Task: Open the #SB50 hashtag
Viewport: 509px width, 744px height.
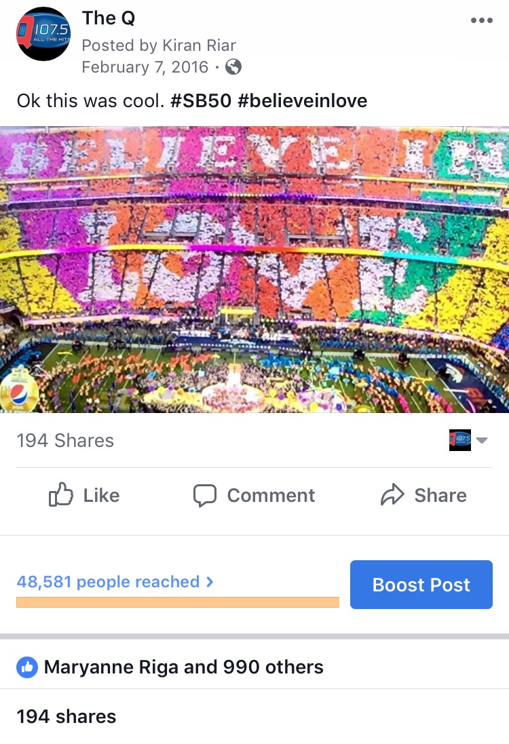Action: tap(201, 101)
